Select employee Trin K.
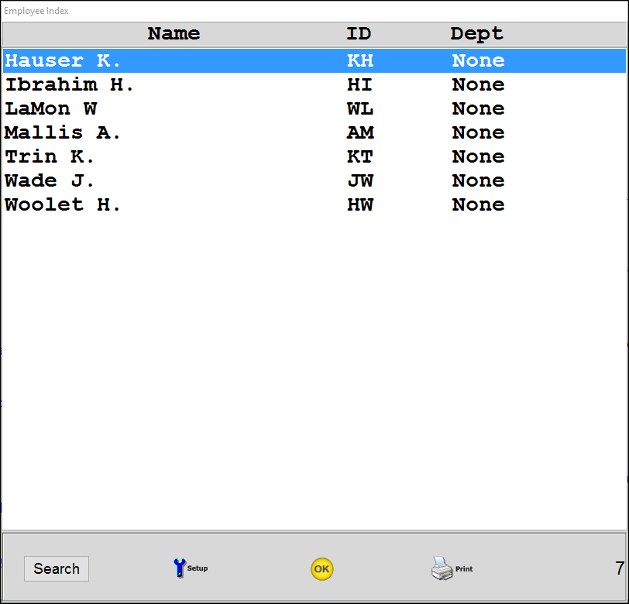Viewport: 629px width, 604px height. pos(314,157)
